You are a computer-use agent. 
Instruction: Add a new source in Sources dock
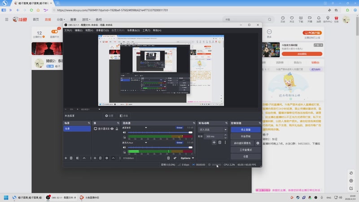[x=95, y=158]
